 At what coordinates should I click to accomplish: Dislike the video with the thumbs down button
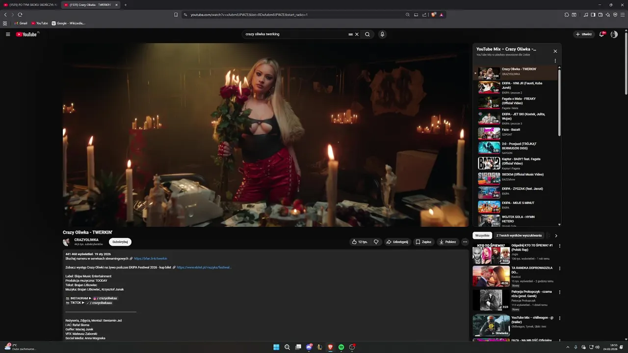[376, 242]
